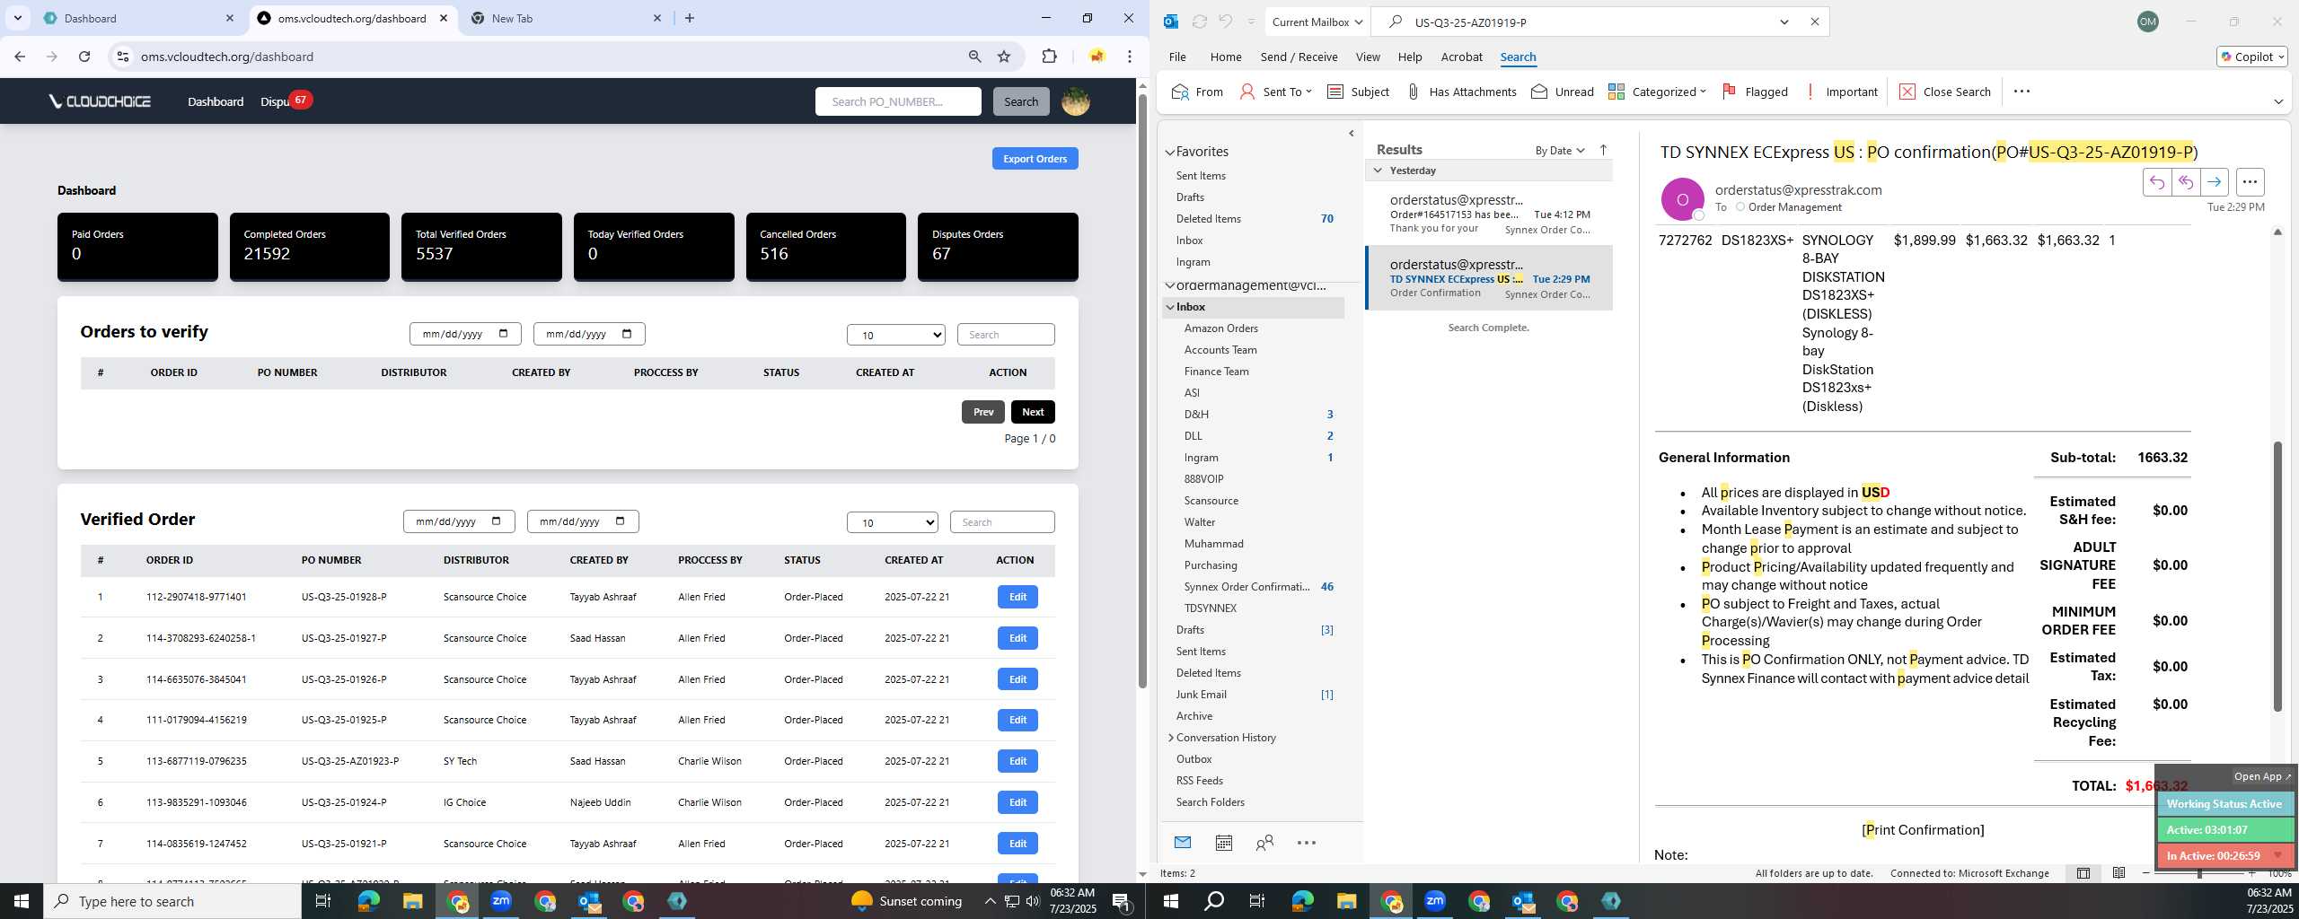Select the 4:12 PM orderstatus email in Results
2299x919 pixels.
[1489, 214]
